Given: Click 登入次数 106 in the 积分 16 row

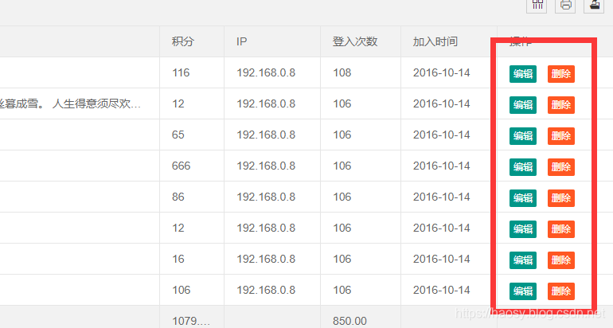Looking at the screenshot, I should [x=361, y=259].
